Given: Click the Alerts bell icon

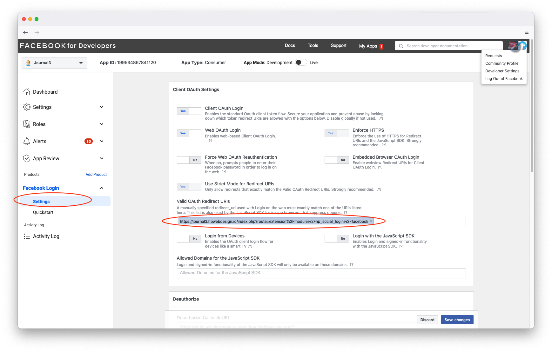Looking at the screenshot, I should 27,141.
